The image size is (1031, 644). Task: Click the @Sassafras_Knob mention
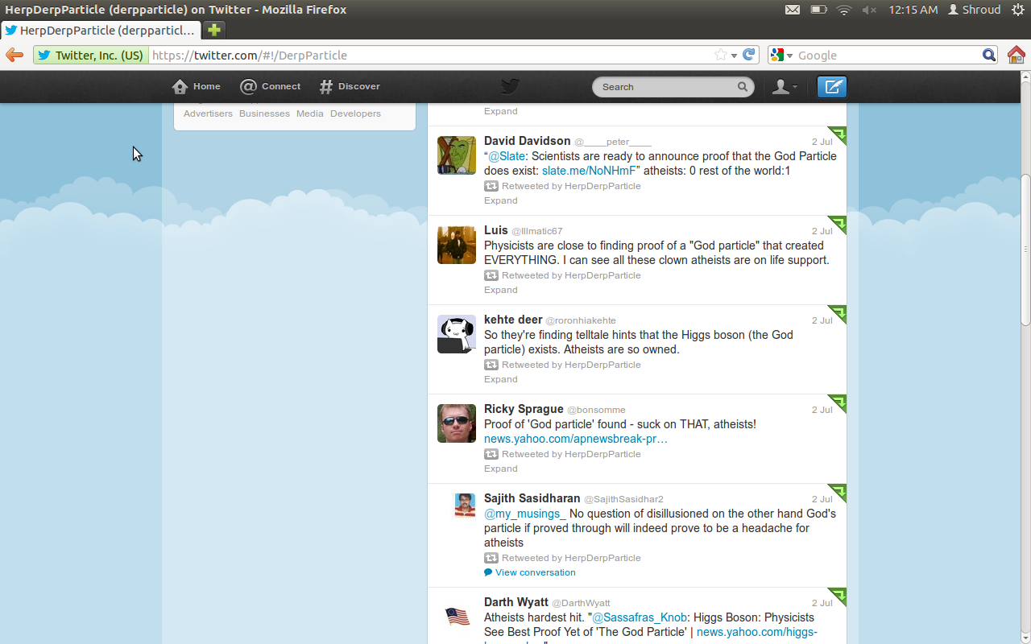coord(639,617)
